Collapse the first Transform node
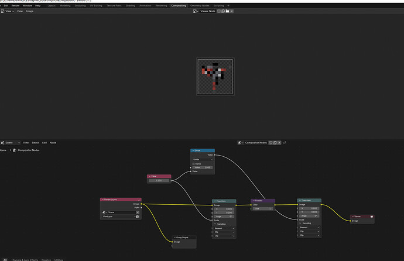Screen dimensions: 404x261 pyautogui.click(x=215, y=201)
